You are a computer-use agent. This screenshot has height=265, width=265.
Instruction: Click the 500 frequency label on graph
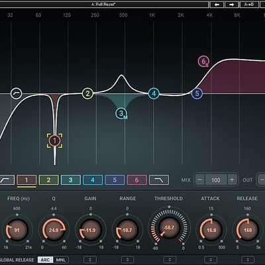(123, 15)
